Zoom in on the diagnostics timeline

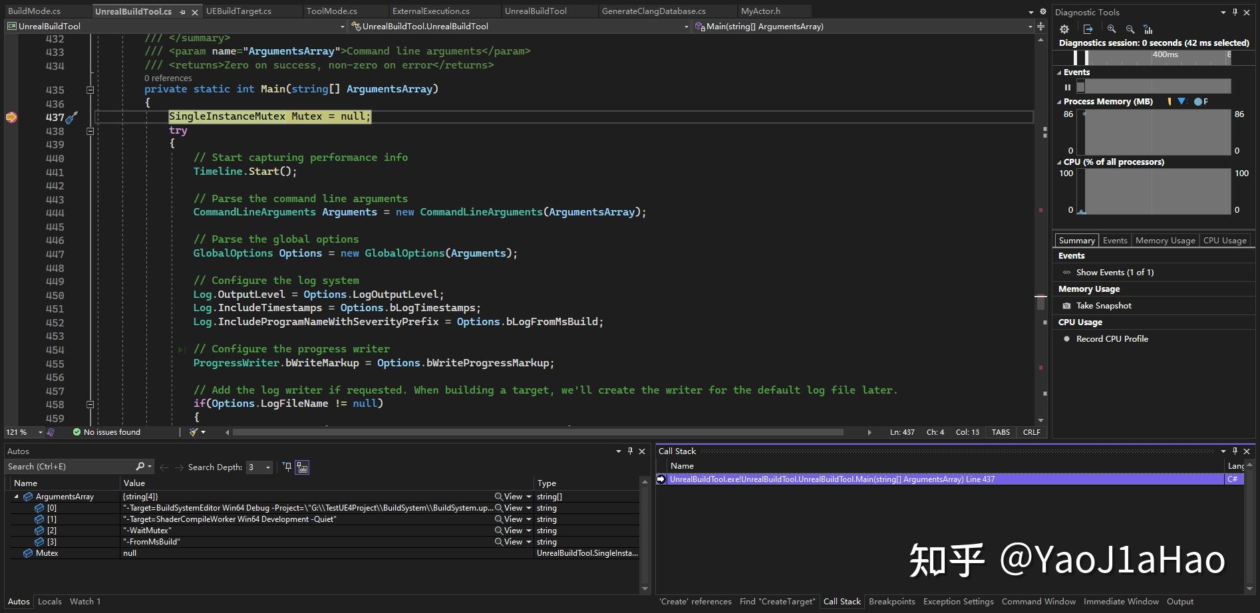tap(1111, 29)
